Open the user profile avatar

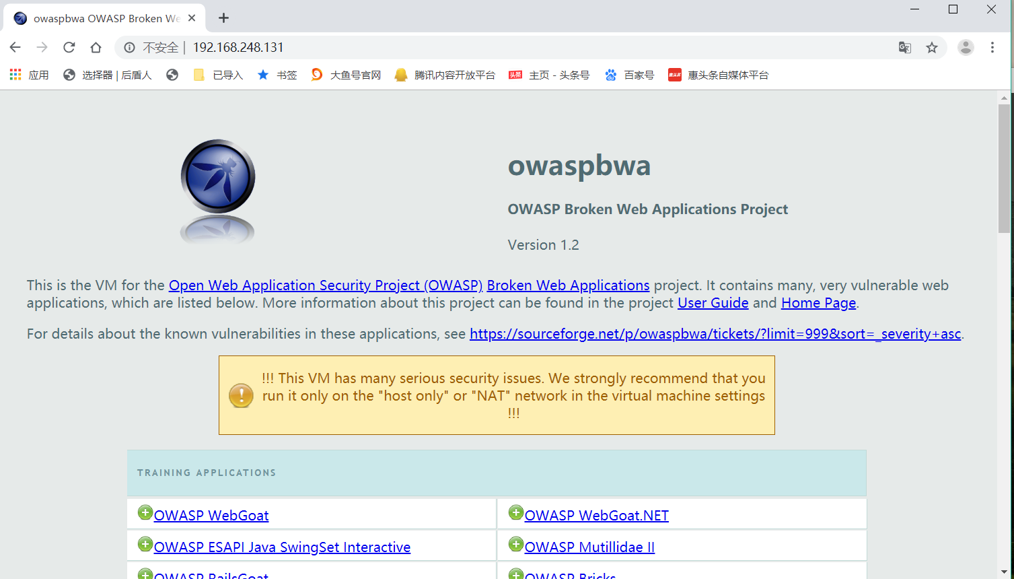(966, 47)
